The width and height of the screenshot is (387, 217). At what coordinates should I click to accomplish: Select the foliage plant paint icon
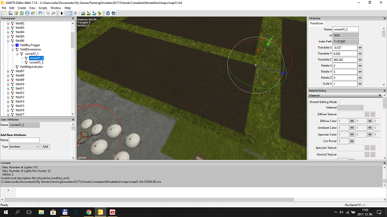pos(100,14)
